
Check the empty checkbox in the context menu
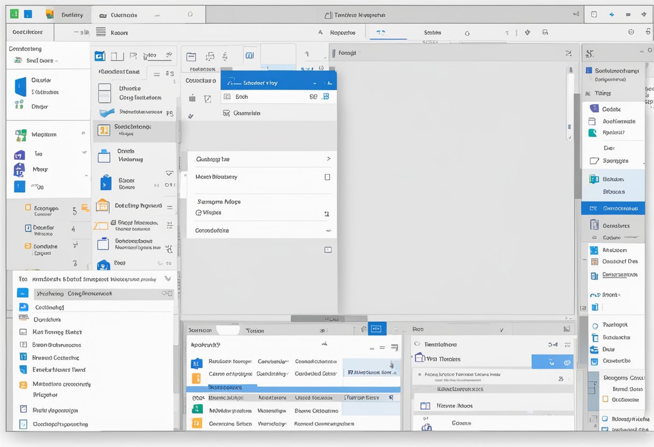pos(328,177)
